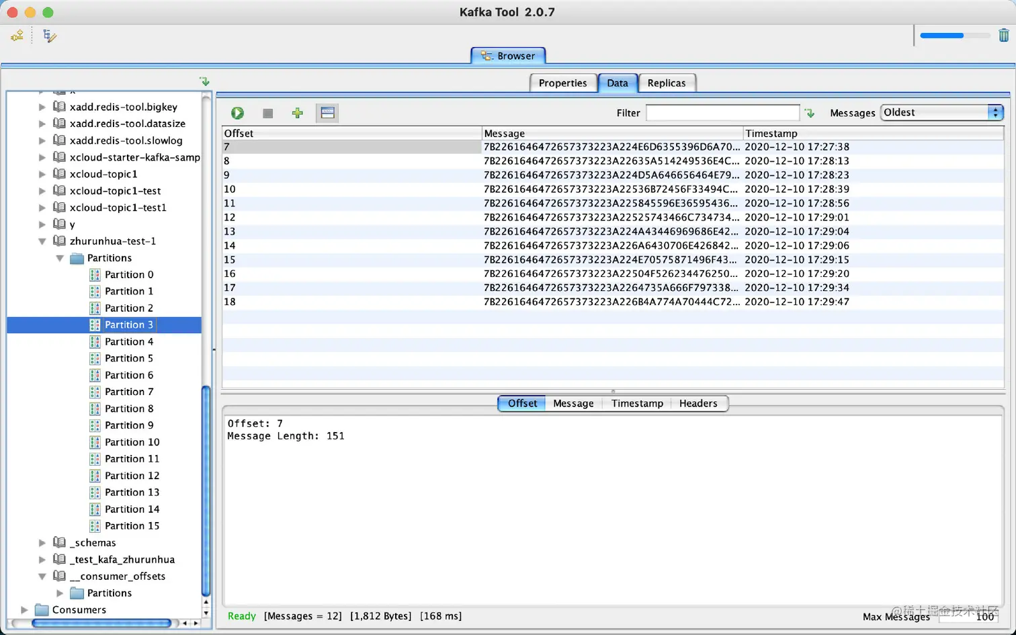Click the Max Messages input field

pos(968,616)
